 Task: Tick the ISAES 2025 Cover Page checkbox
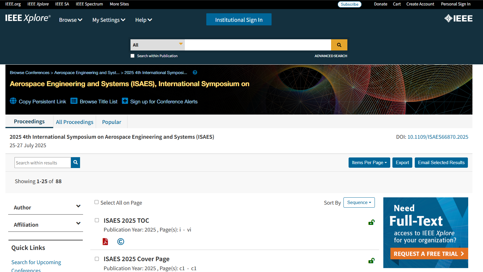point(97,259)
